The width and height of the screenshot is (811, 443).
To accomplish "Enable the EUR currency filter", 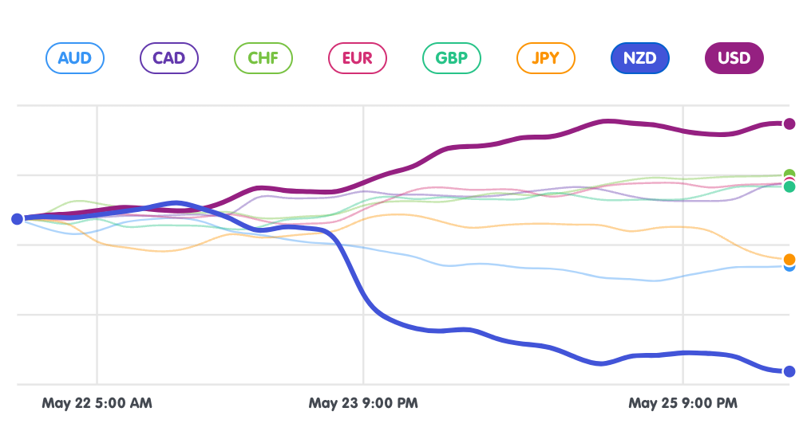I will click(357, 58).
